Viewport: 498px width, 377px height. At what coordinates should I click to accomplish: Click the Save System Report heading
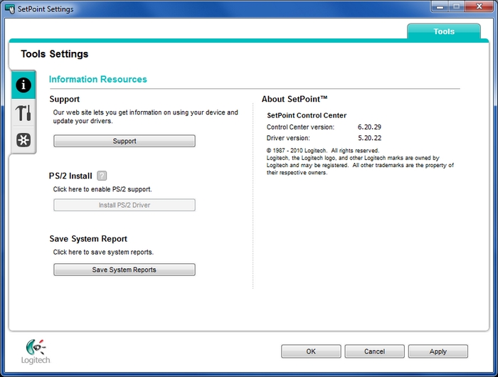pyautogui.click(x=88, y=239)
